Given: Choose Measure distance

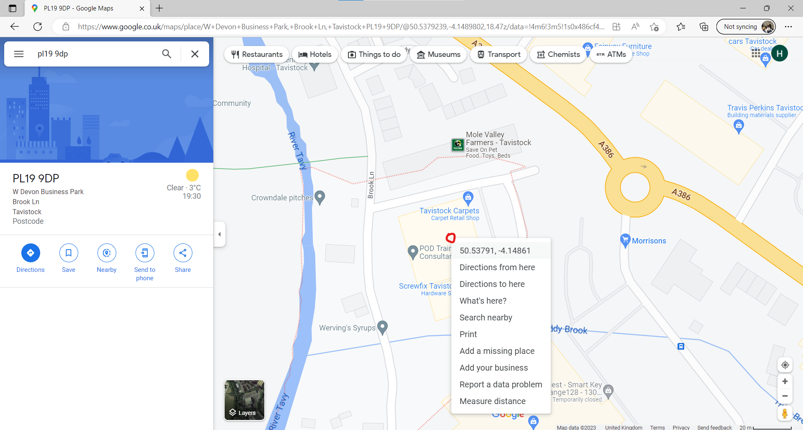Looking at the screenshot, I should coord(501,401).
